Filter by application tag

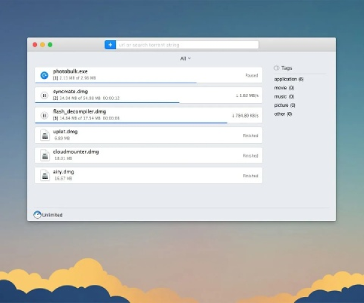(289, 79)
